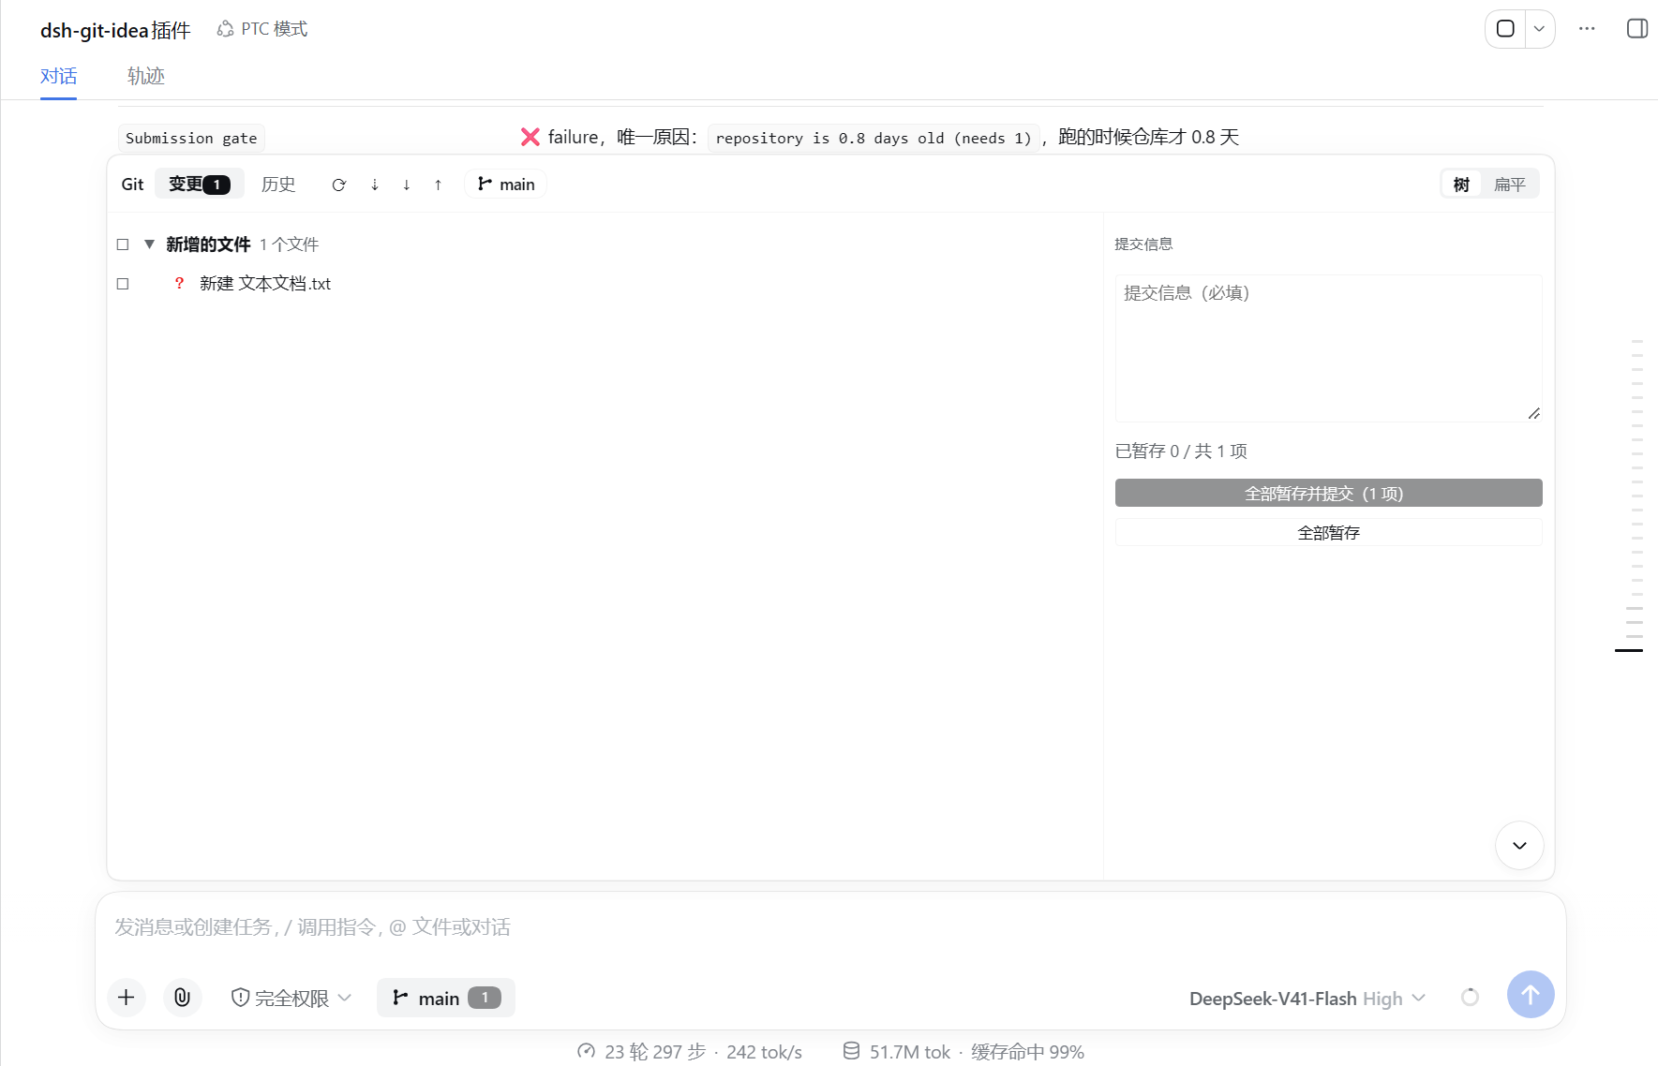Screen dimensions: 1658x1066
Task: Push commits with the up-arrow icon
Action: pos(438,185)
